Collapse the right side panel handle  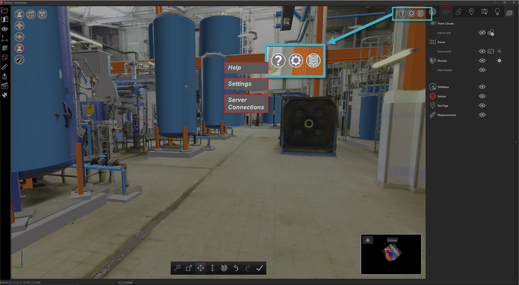coord(516,142)
